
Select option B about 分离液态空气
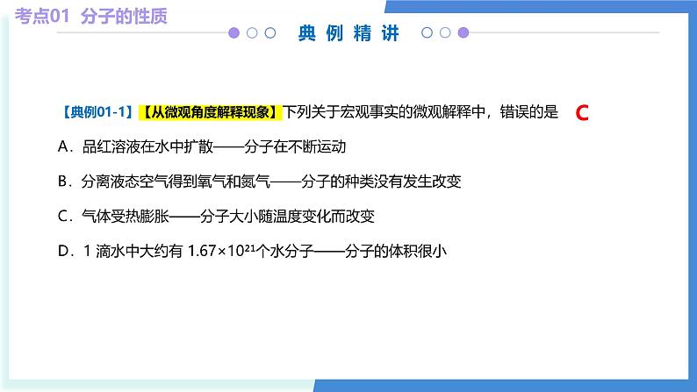click(x=259, y=182)
